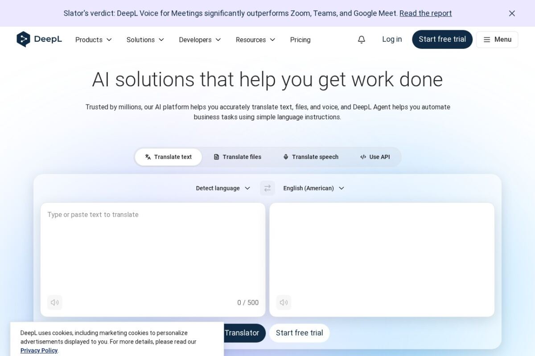
Task: Open the notifications bell icon
Action: point(362,40)
